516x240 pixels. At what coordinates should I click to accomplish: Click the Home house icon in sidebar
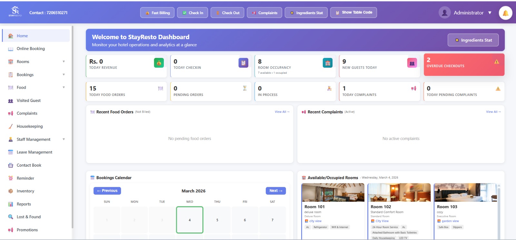coord(11,36)
